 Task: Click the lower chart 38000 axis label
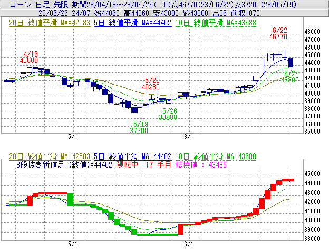click(x=312, y=239)
